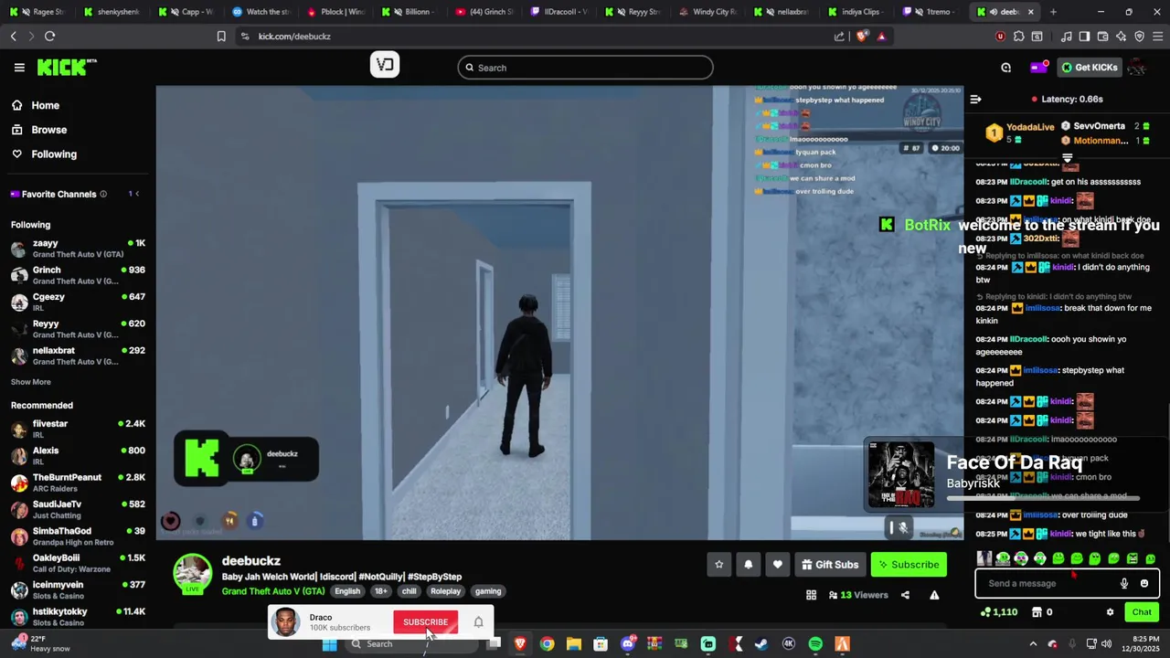Open Discord from the taskbar
1170x658 pixels.
[x=628, y=644]
